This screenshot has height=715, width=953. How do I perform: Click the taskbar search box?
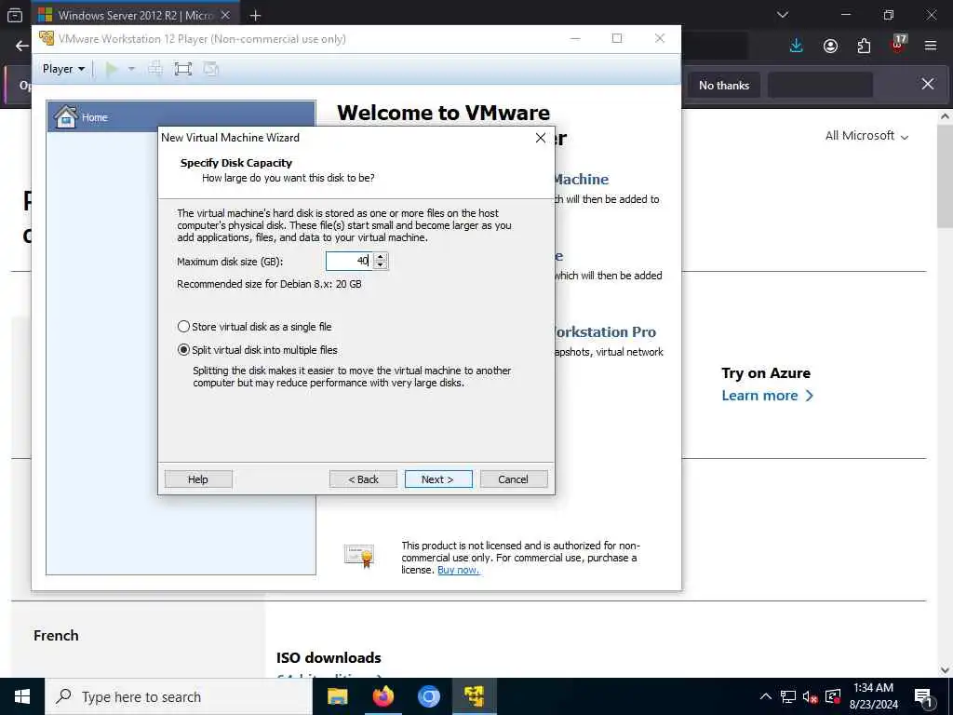point(179,696)
